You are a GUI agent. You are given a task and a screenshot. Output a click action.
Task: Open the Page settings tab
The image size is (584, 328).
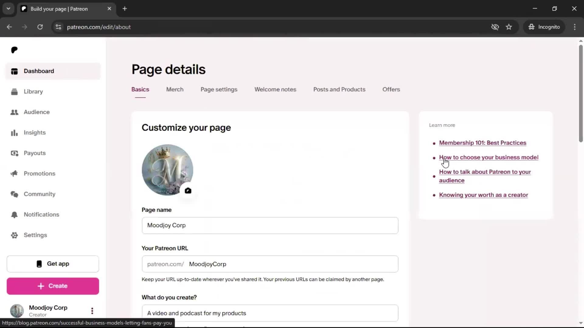[219, 90]
